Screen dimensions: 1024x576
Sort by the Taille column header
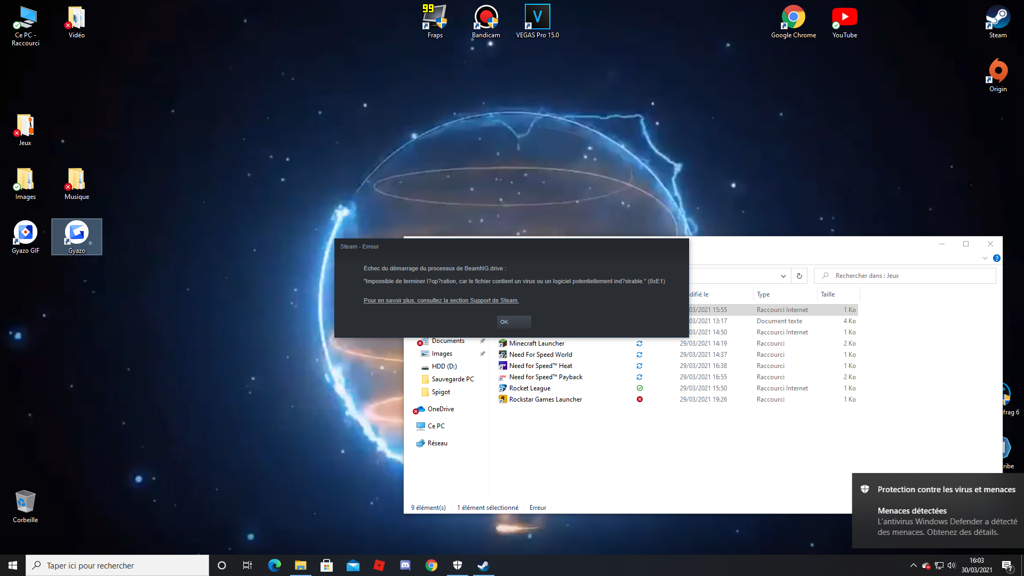[838, 294]
